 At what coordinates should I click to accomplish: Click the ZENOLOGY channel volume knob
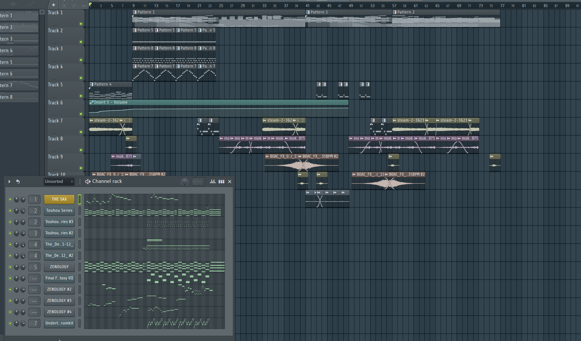pos(23,267)
